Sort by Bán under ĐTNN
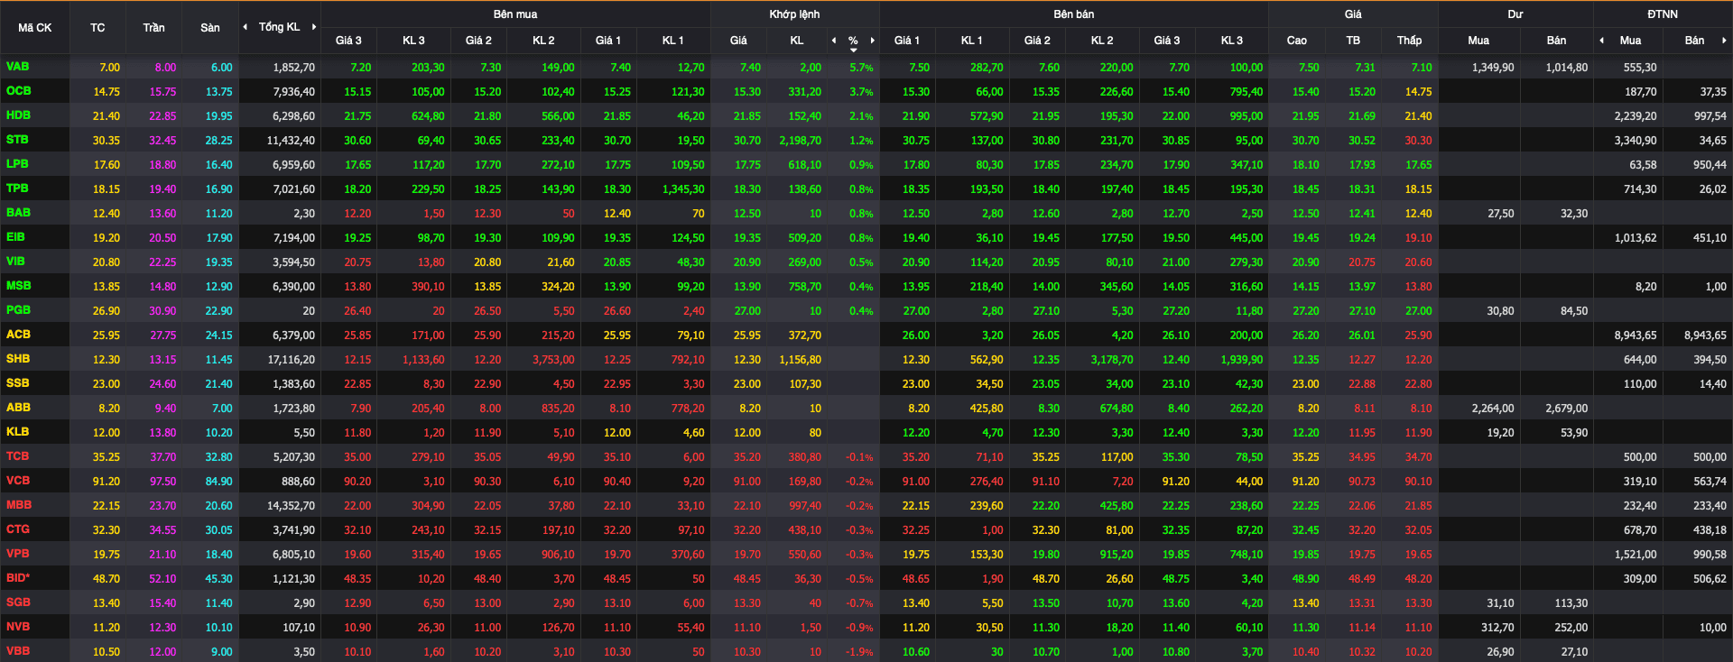Image resolution: width=1733 pixels, height=662 pixels. pyautogui.click(x=1694, y=41)
